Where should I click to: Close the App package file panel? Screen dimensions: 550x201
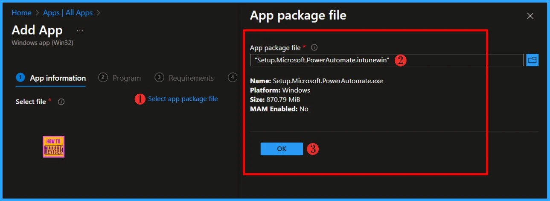coord(530,16)
